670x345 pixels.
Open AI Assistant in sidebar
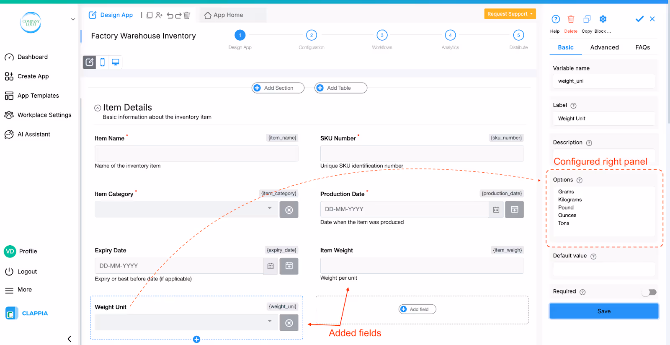(x=27, y=135)
